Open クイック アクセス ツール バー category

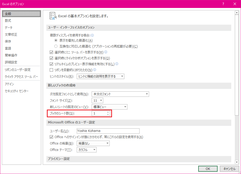(x=22, y=76)
